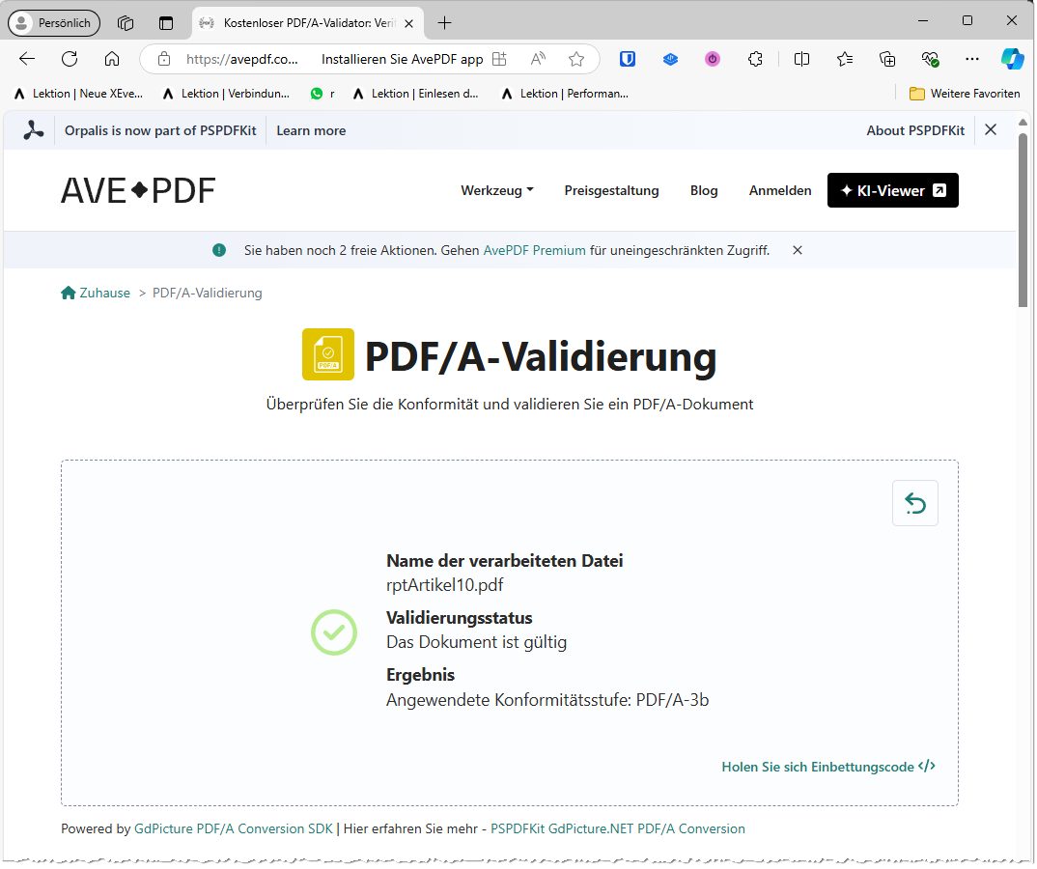Toggle split screen view in the toolbar

[x=801, y=59]
